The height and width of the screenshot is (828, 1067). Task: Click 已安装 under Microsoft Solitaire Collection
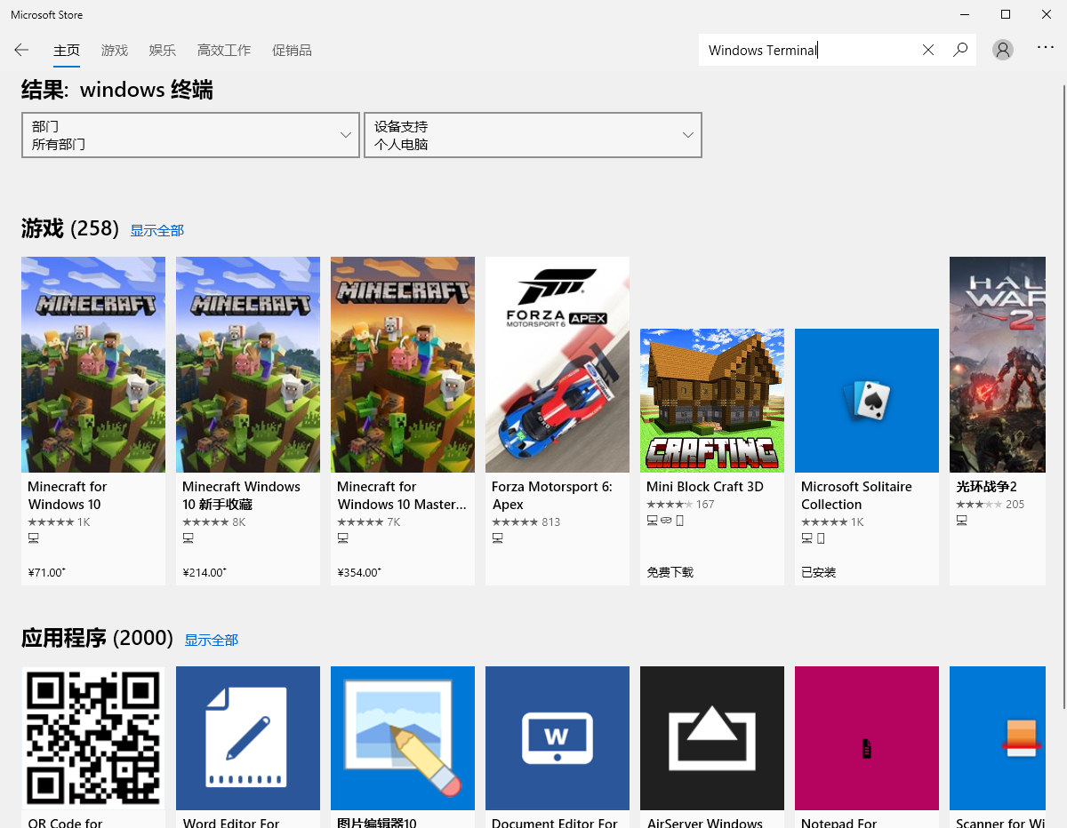(819, 572)
